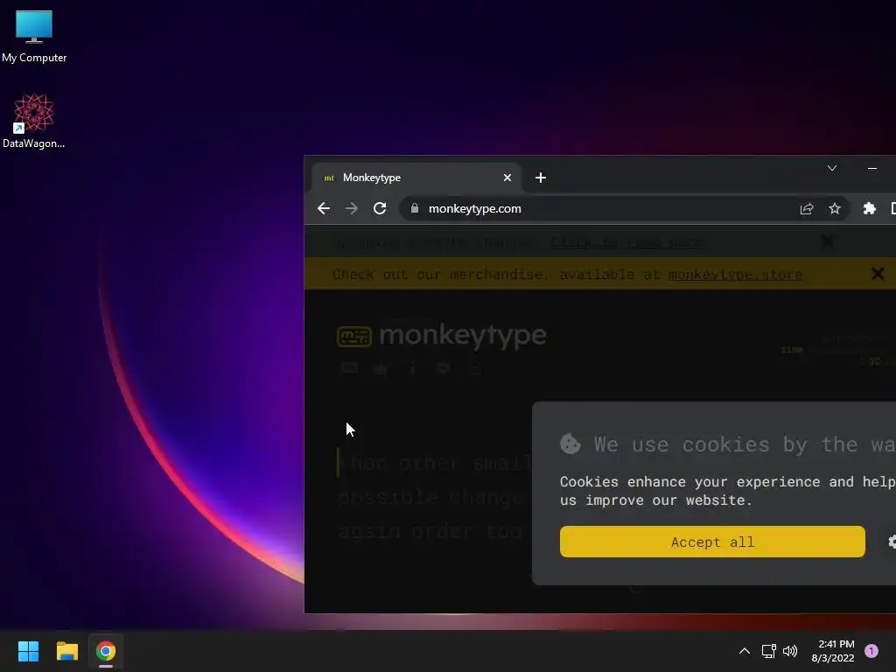Open My Computer desktop icon
Viewport: 896px width, 672px height.
pyautogui.click(x=34, y=37)
